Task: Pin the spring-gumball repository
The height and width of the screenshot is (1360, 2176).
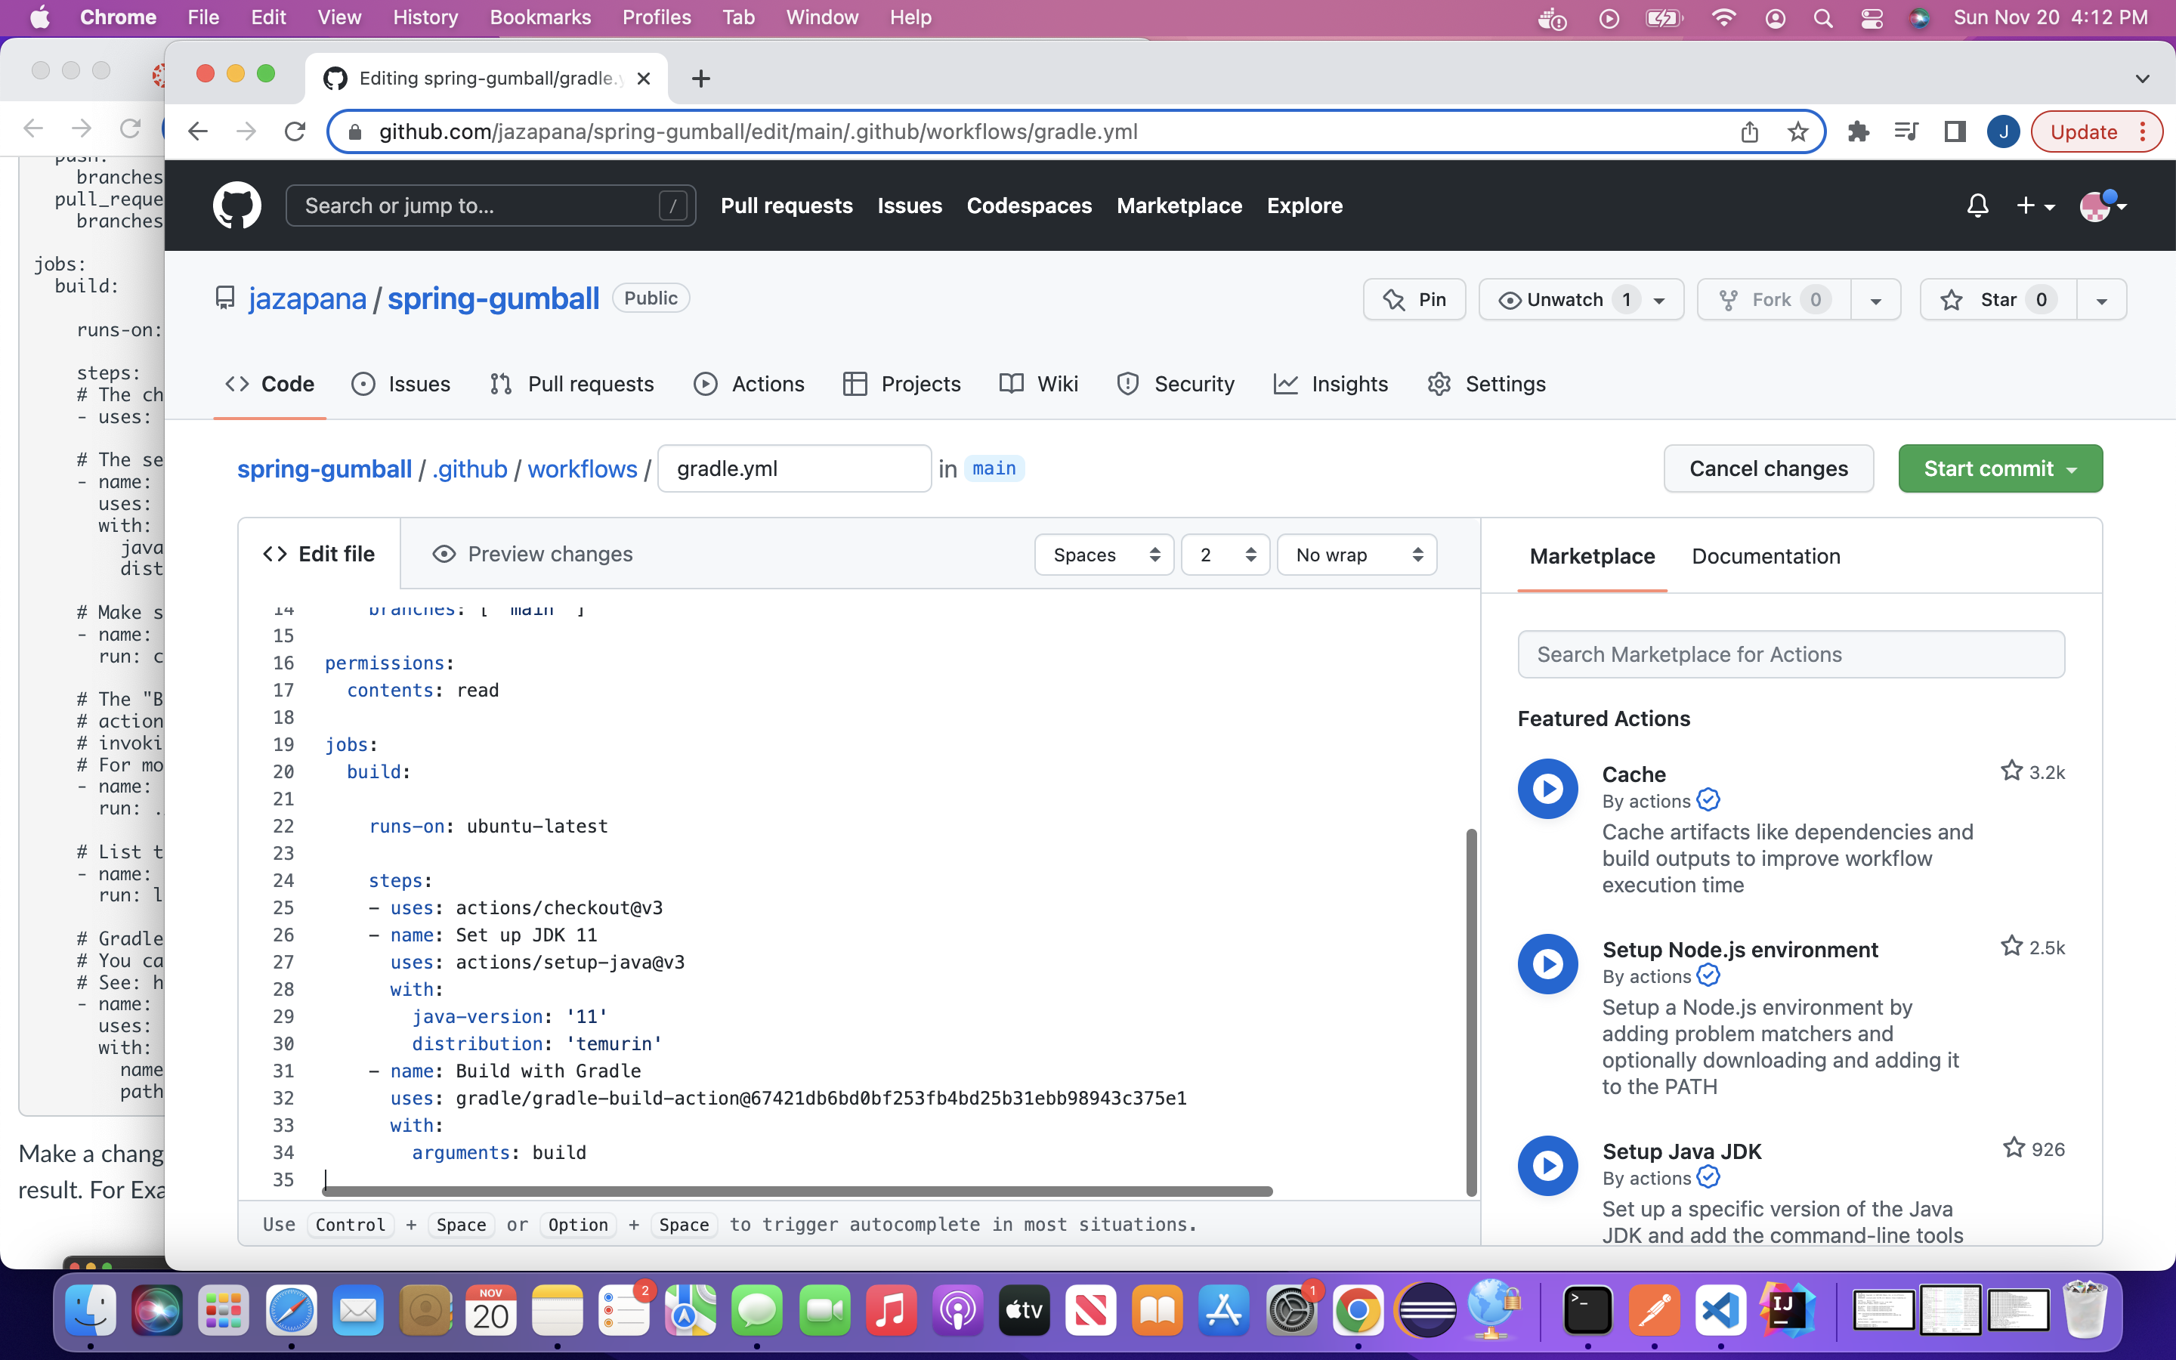Action: 1413,299
